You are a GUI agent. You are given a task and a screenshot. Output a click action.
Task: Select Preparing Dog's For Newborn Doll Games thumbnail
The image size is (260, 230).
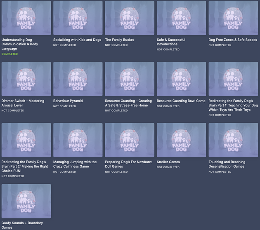pyautogui.click(x=130, y=140)
